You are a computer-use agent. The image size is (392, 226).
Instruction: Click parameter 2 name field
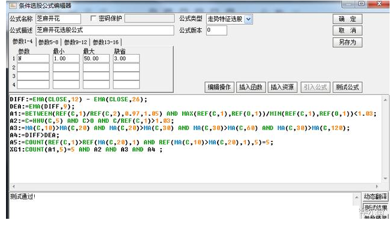(33, 68)
